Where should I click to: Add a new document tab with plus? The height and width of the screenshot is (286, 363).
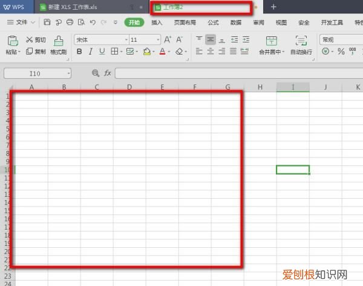273,7
